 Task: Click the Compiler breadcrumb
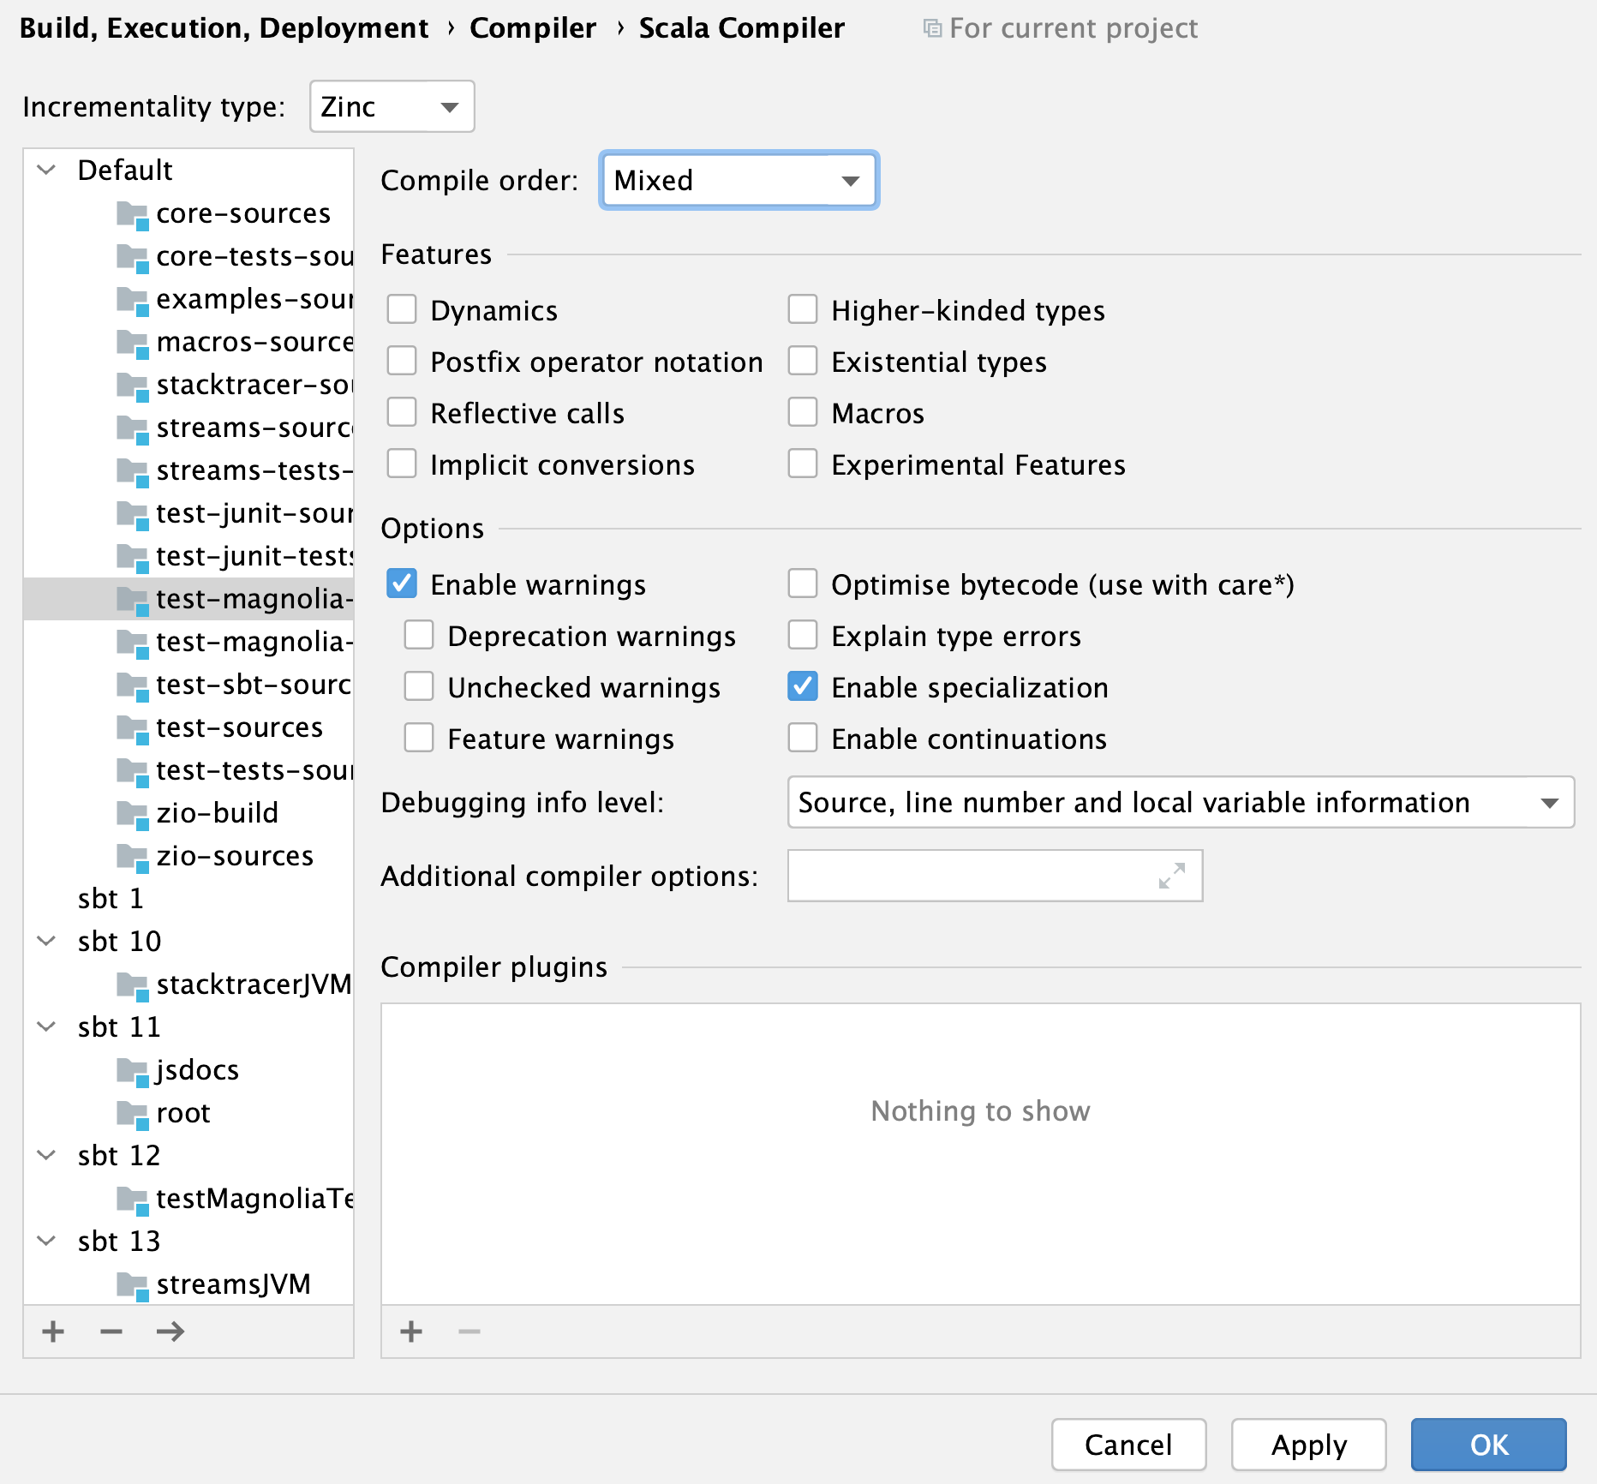point(533,27)
